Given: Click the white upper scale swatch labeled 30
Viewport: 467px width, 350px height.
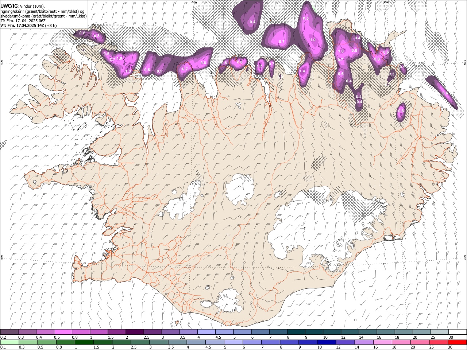Looking at the screenshot, I should point(458,332).
